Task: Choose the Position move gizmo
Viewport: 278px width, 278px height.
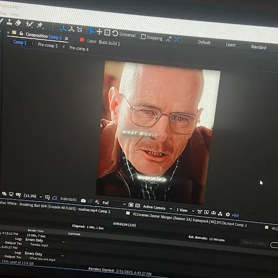Action: click(x=99, y=32)
